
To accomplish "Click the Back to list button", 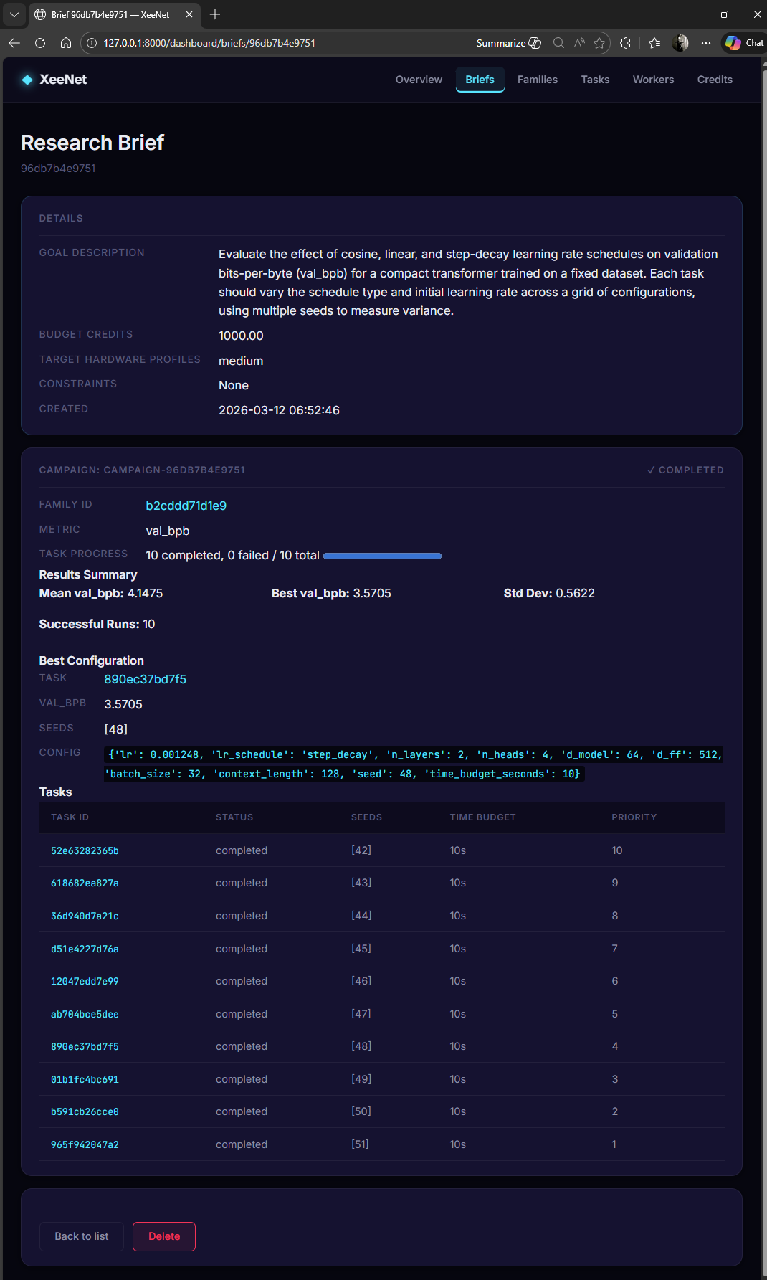I will click(82, 1236).
